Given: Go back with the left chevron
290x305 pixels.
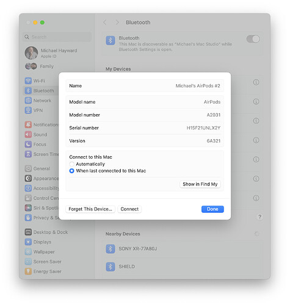Looking at the screenshot, I should 105,23.
